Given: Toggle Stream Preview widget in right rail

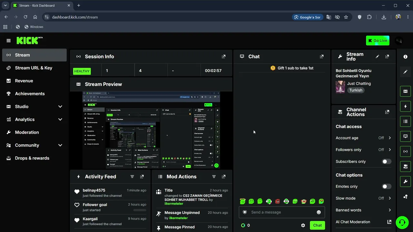Looking at the screenshot, I should (406, 91).
